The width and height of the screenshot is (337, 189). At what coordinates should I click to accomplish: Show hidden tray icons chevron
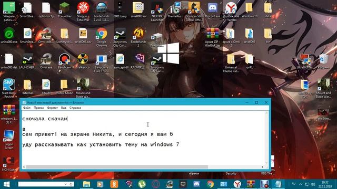click(x=301, y=184)
